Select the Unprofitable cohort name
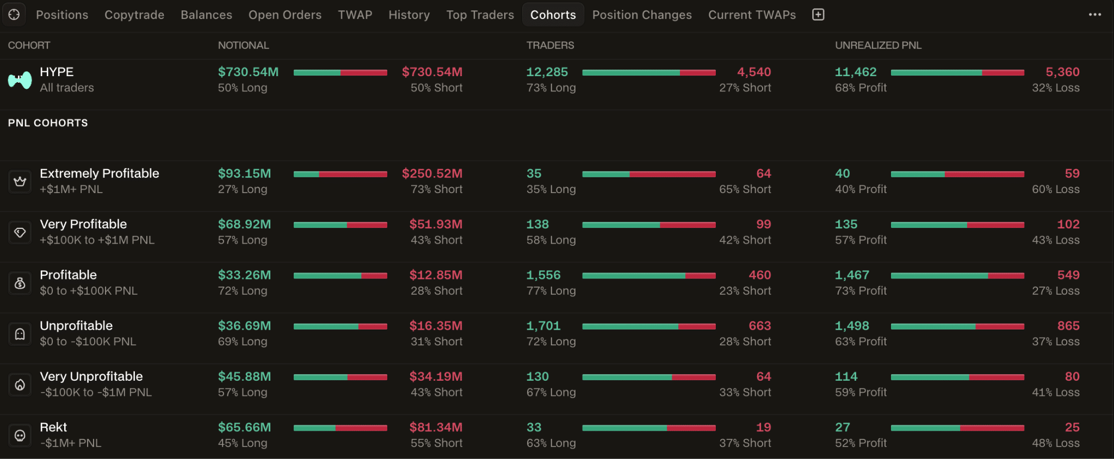Screen dimensions: 1114x459 coord(76,326)
